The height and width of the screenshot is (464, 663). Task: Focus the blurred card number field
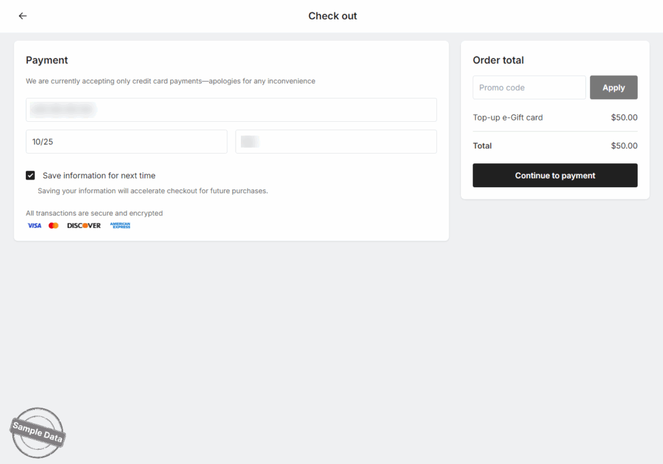tap(231, 110)
